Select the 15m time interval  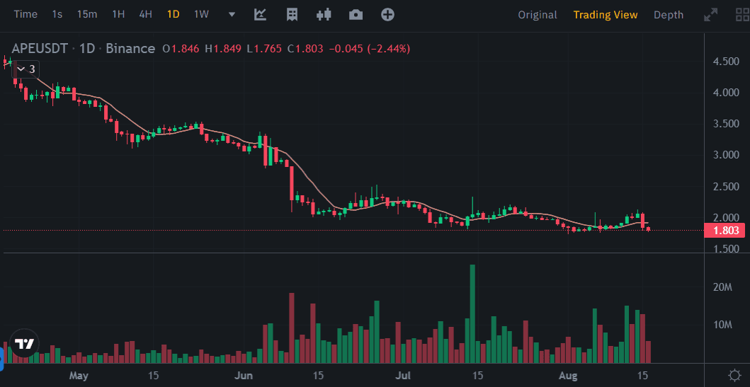[x=87, y=14]
